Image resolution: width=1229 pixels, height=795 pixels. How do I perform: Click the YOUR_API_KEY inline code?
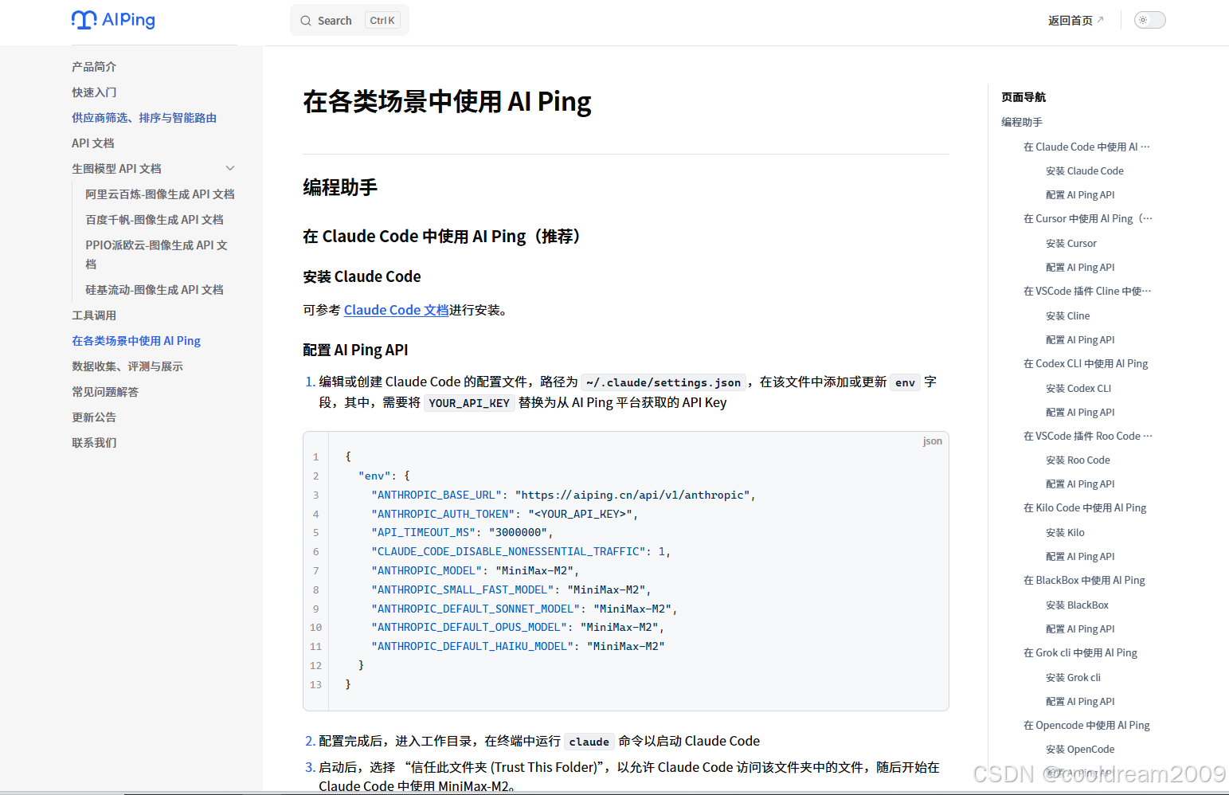[x=469, y=403]
